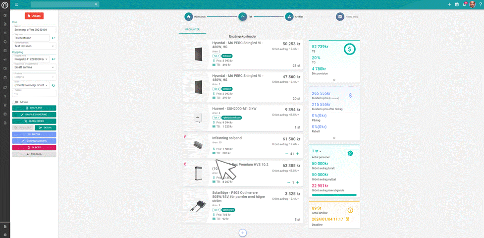Open the Koppla med Prospekt dropdown
Image resolution: width=484 pixels, height=238 pixels.
tap(31, 59)
